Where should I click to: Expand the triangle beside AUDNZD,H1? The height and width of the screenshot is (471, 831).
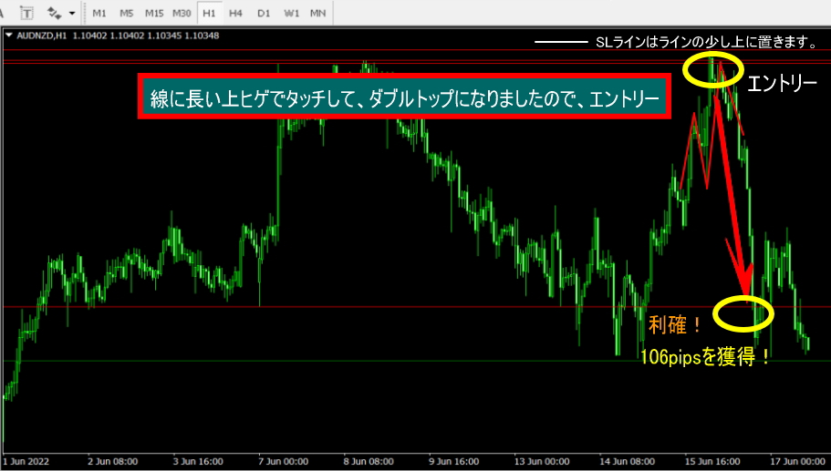point(9,36)
